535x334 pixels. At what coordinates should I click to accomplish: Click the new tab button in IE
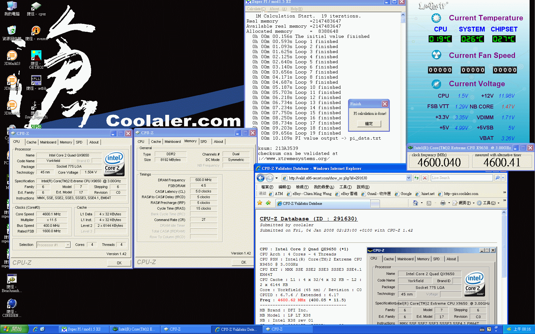pos(375,204)
